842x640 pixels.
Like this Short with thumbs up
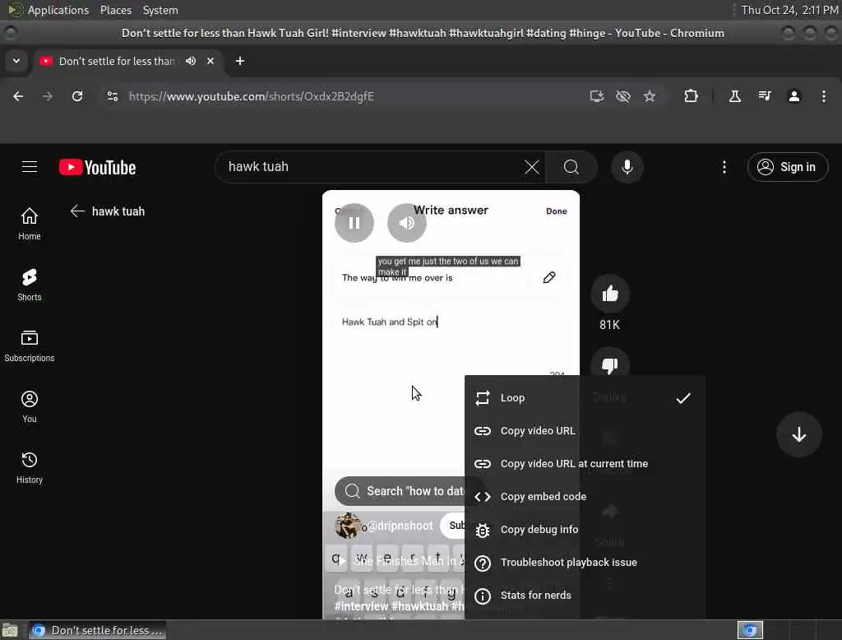click(x=610, y=294)
